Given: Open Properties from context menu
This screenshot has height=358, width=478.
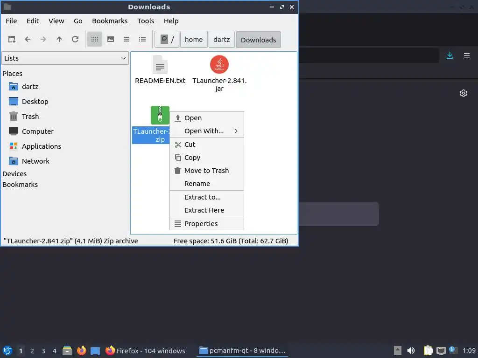Looking at the screenshot, I should [x=207, y=224].
